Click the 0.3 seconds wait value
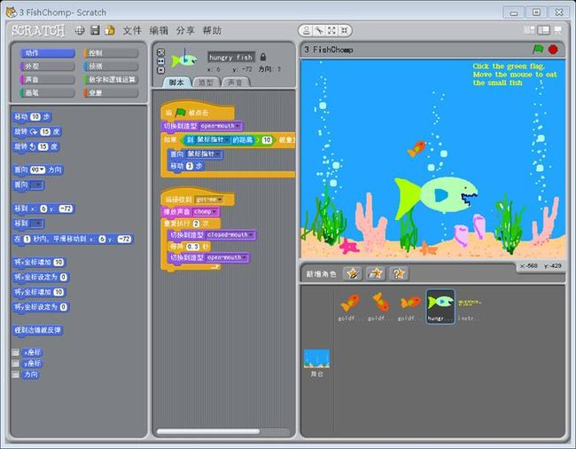Screen dimensions: 576x449 tap(193, 247)
